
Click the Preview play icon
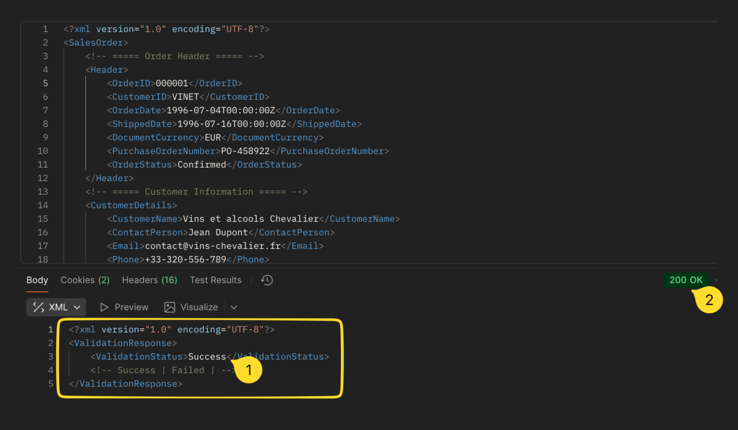click(x=105, y=307)
